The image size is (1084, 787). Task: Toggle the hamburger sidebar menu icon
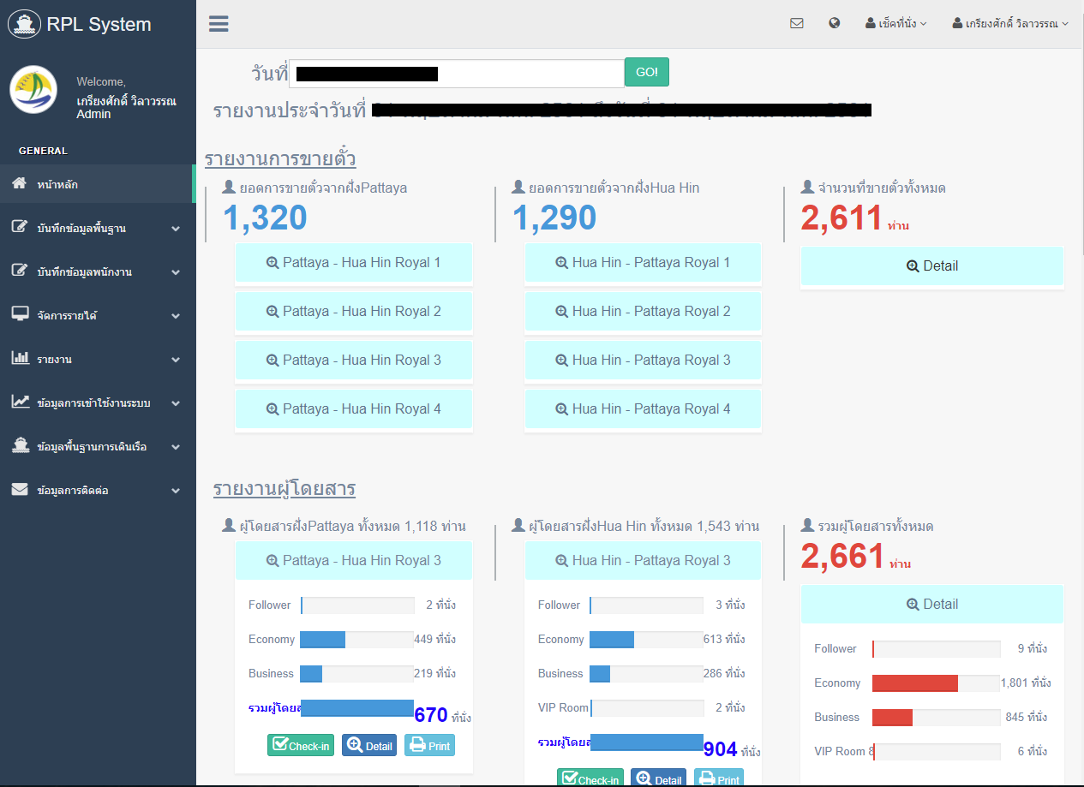219,24
